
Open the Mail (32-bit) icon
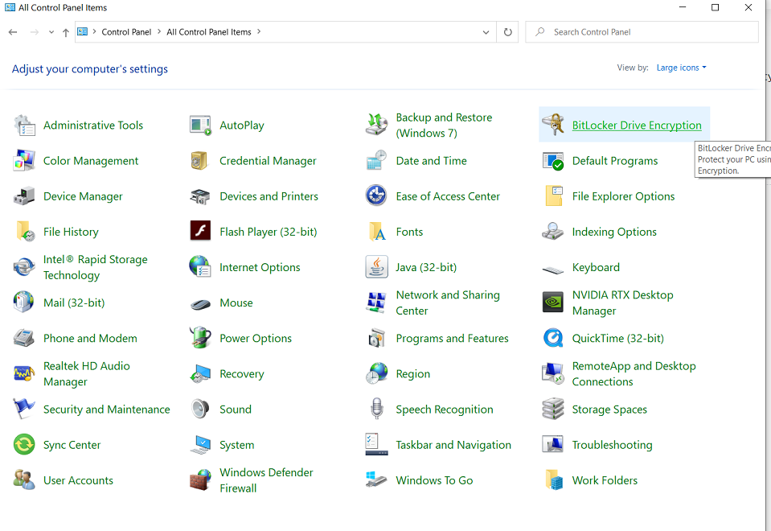point(23,303)
